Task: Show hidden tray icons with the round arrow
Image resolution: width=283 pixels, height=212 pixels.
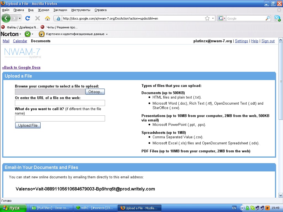Action: point(242,208)
